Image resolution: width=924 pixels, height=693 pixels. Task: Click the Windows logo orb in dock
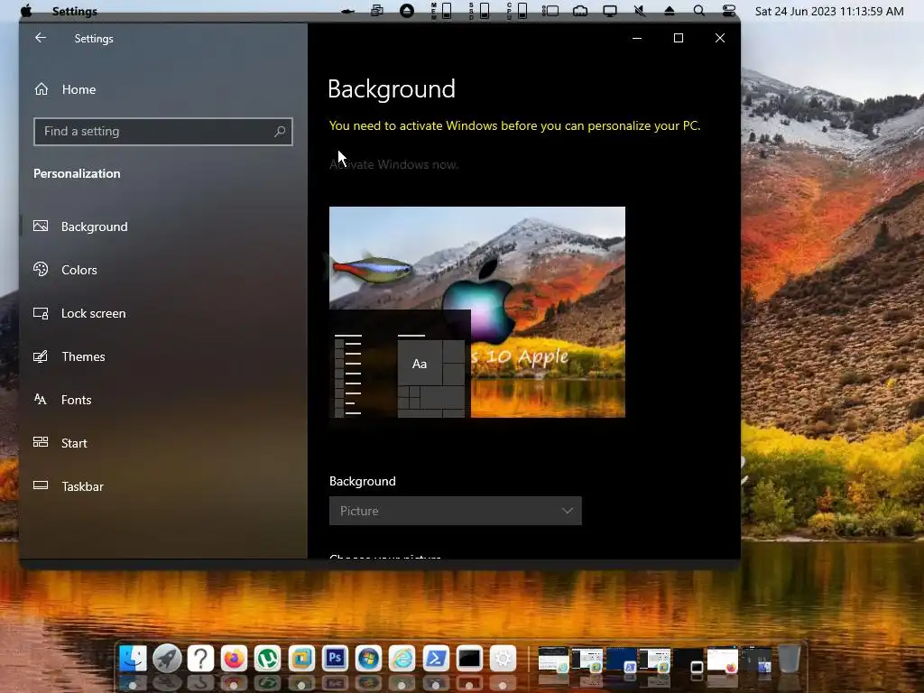pyautogui.click(x=368, y=658)
